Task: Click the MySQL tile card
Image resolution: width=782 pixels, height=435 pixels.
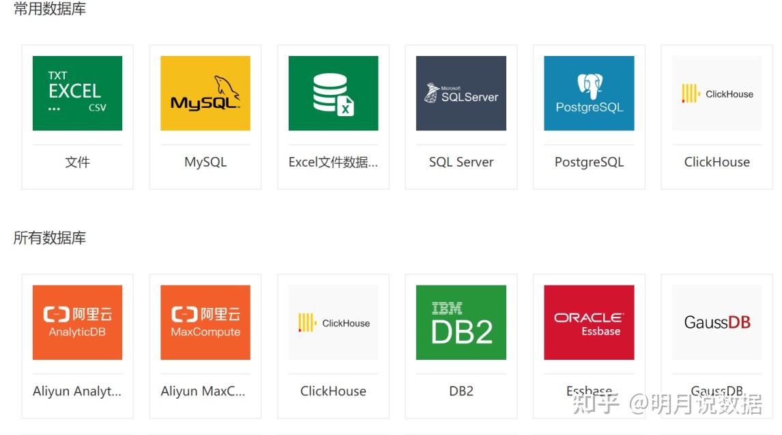Action: 205,116
